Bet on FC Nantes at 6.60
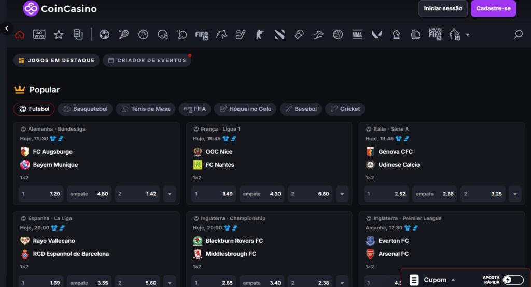The image size is (531, 287). pos(310,194)
